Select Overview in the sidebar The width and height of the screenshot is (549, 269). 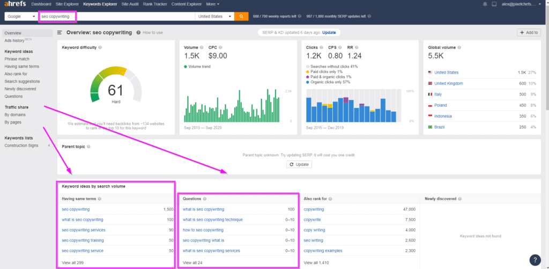click(27, 33)
